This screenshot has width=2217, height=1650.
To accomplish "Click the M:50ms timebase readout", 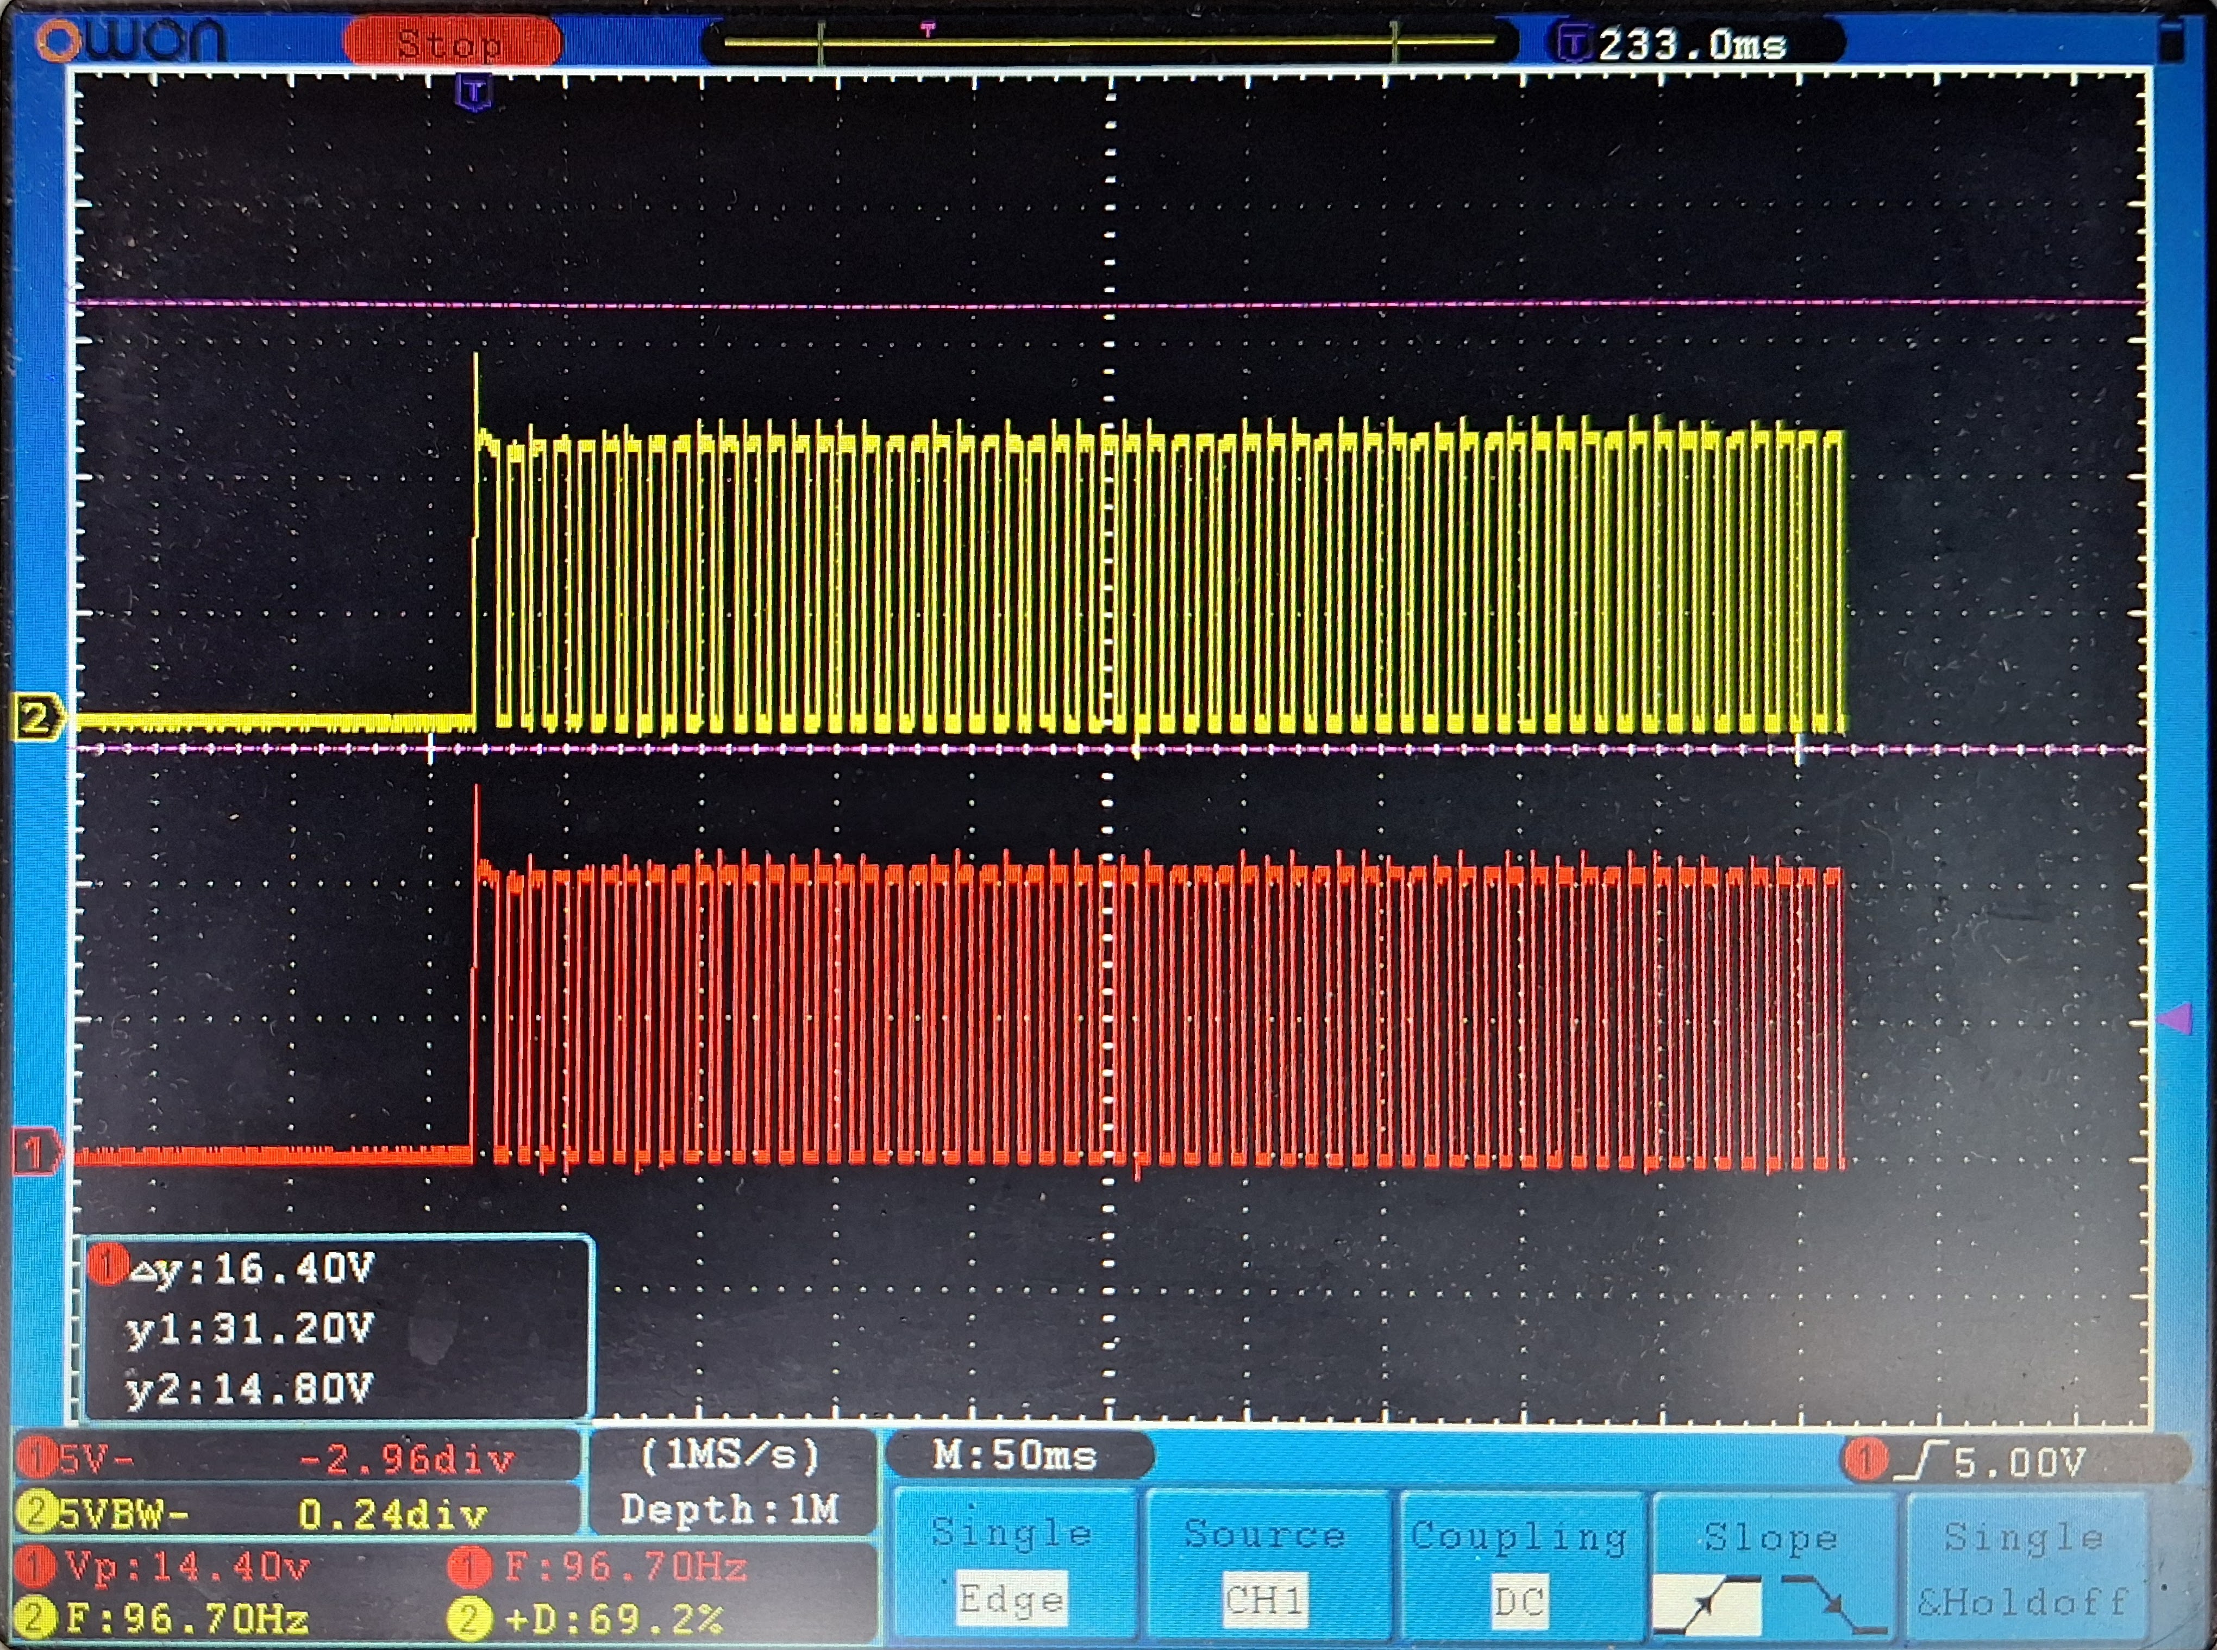I will (1016, 1456).
